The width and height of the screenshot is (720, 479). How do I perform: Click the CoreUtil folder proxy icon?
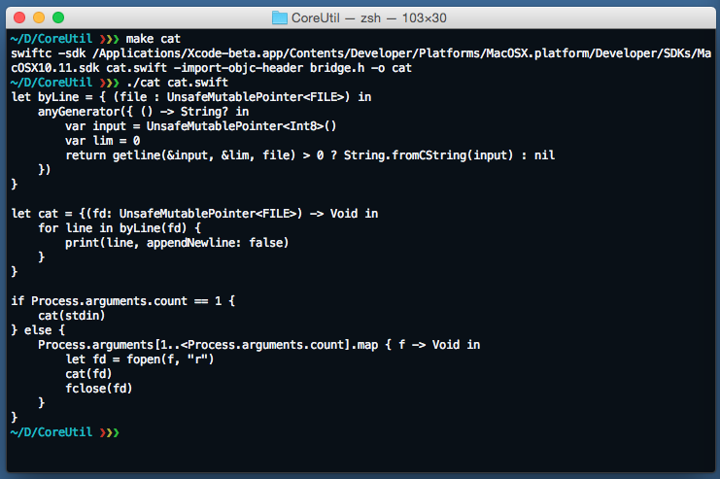(279, 17)
